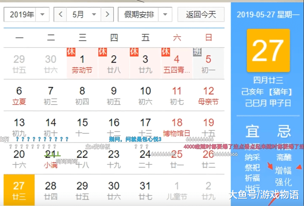Click 增幅 in the 忌 list
This screenshot has width=304, height=206.
coord(283,170)
